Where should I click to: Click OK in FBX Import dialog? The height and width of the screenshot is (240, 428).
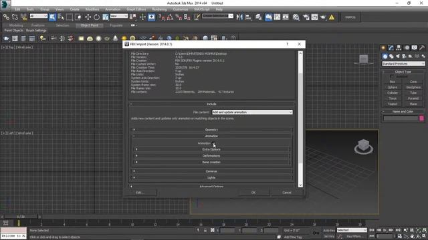(x=253, y=193)
